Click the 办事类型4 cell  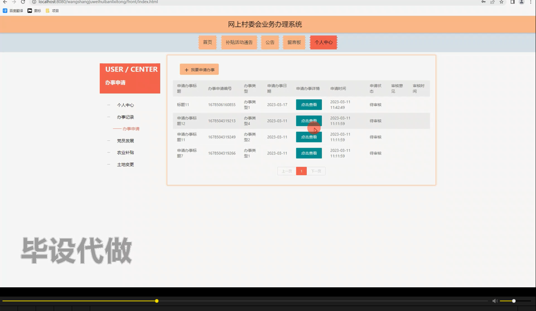click(250, 121)
